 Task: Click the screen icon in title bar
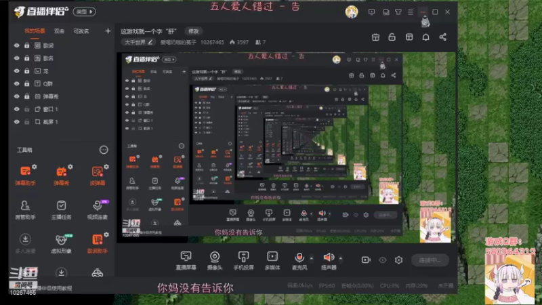[371, 12]
